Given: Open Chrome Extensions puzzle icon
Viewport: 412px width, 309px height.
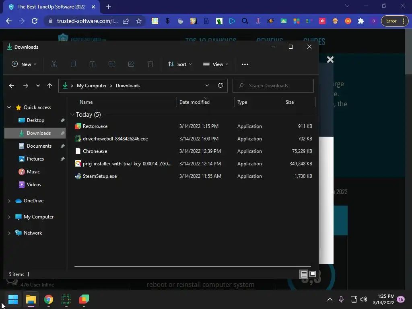Looking at the screenshot, I should (361, 21).
